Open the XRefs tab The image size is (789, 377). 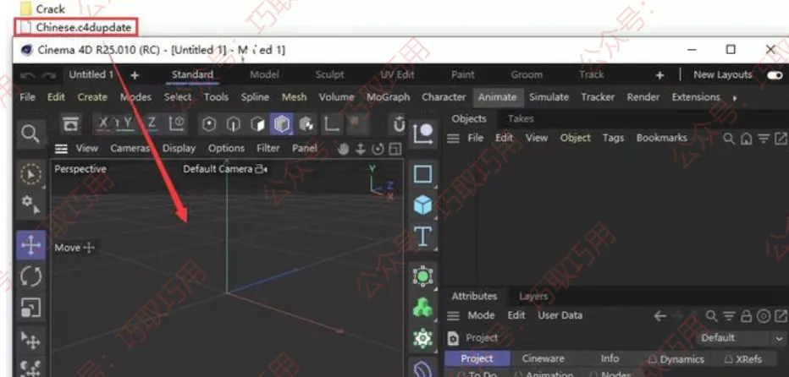point(743,359)
